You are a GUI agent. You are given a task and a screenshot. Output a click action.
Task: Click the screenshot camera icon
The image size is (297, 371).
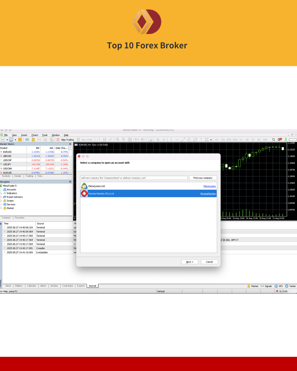150,140
